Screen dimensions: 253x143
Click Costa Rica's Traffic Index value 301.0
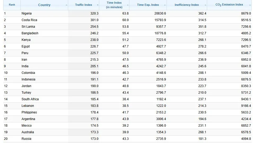(94, 20)
